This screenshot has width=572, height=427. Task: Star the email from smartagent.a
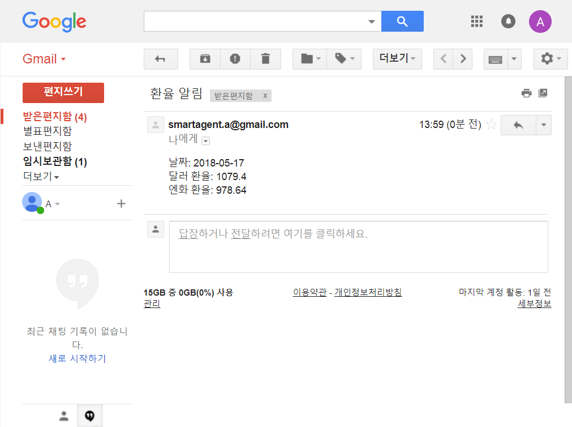pos(491,125)
